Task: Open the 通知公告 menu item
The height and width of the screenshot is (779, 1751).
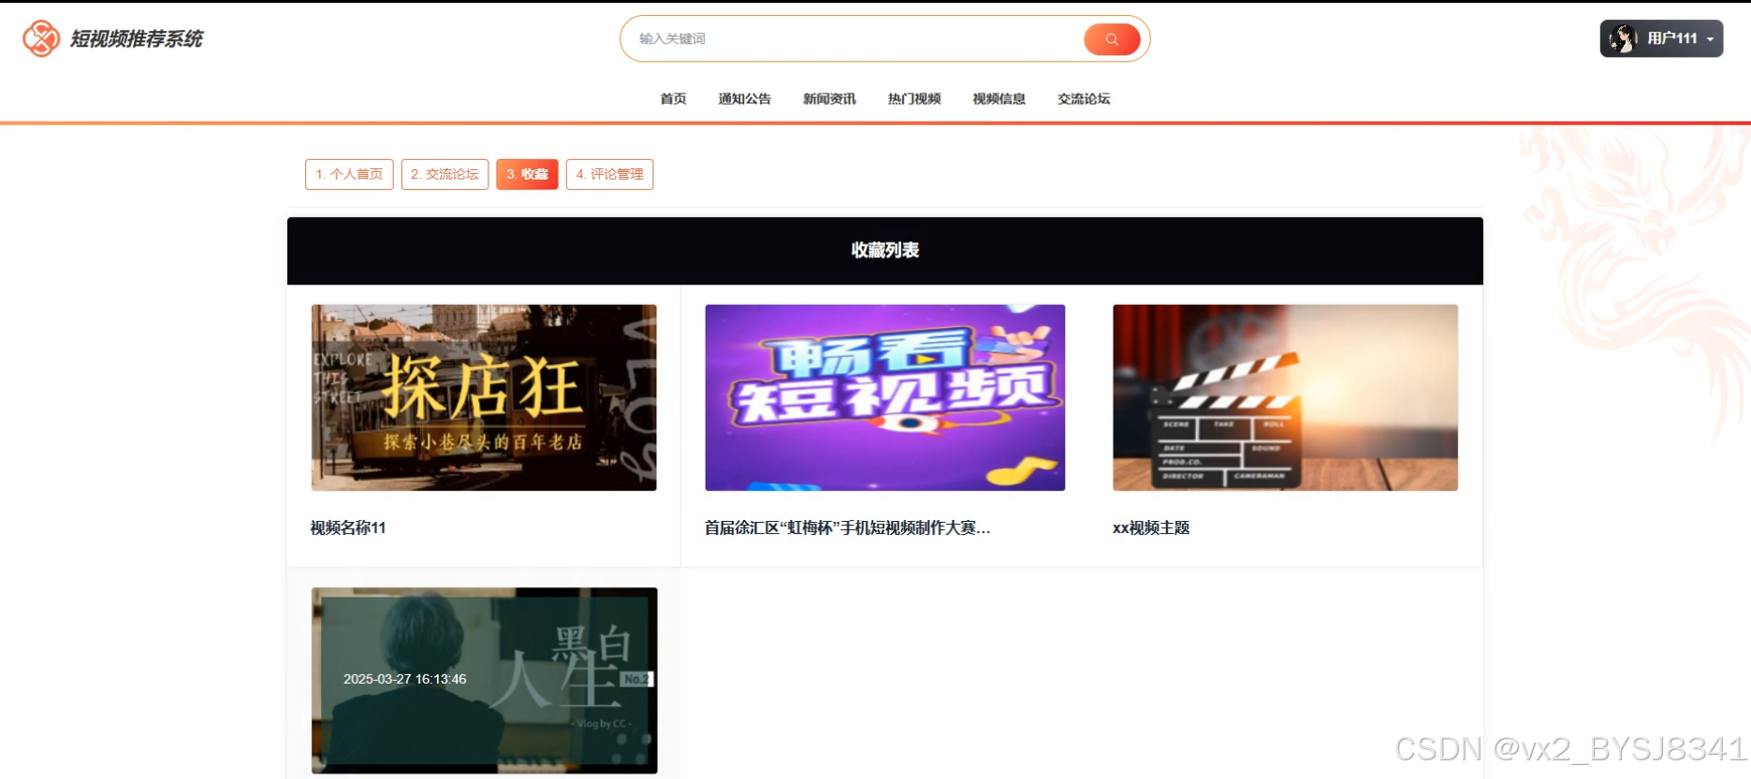Action: 745,99
